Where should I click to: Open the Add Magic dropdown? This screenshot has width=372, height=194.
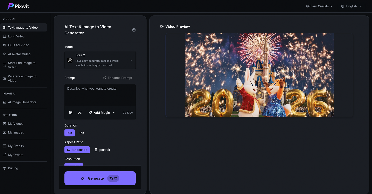102,113
